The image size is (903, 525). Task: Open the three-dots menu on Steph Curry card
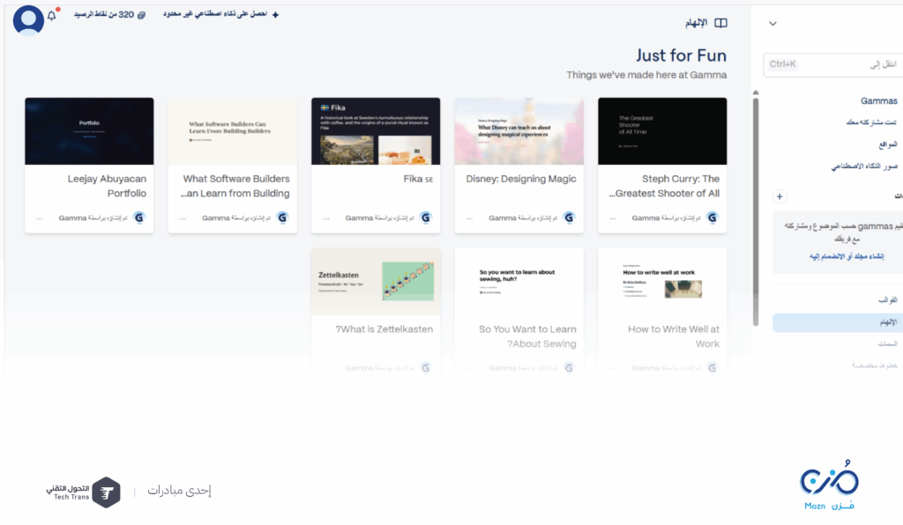613,218
